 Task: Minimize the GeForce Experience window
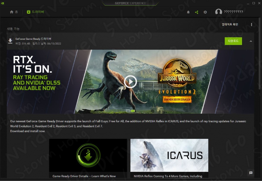248,3
